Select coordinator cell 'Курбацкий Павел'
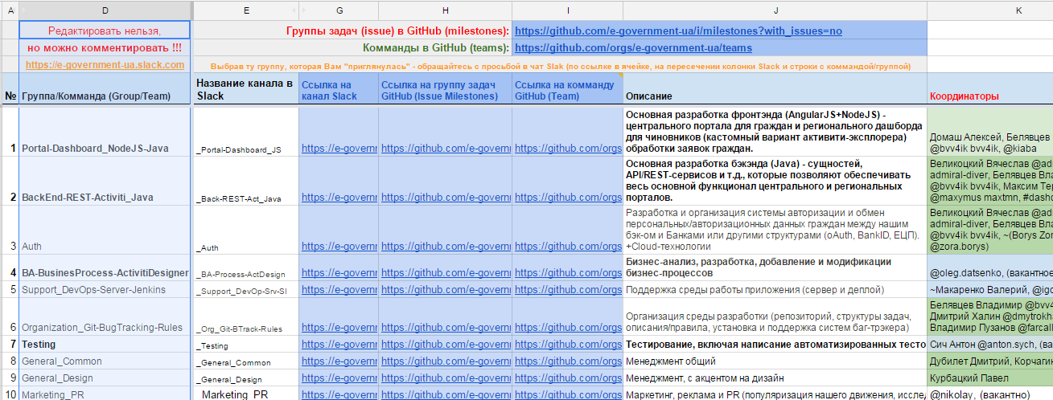Screen dimensions: 1053x400 point(989,378)
